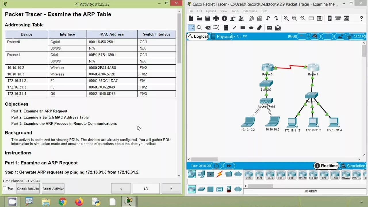
Task: Open Firefox from the taskbar
Action: (79, 202)
